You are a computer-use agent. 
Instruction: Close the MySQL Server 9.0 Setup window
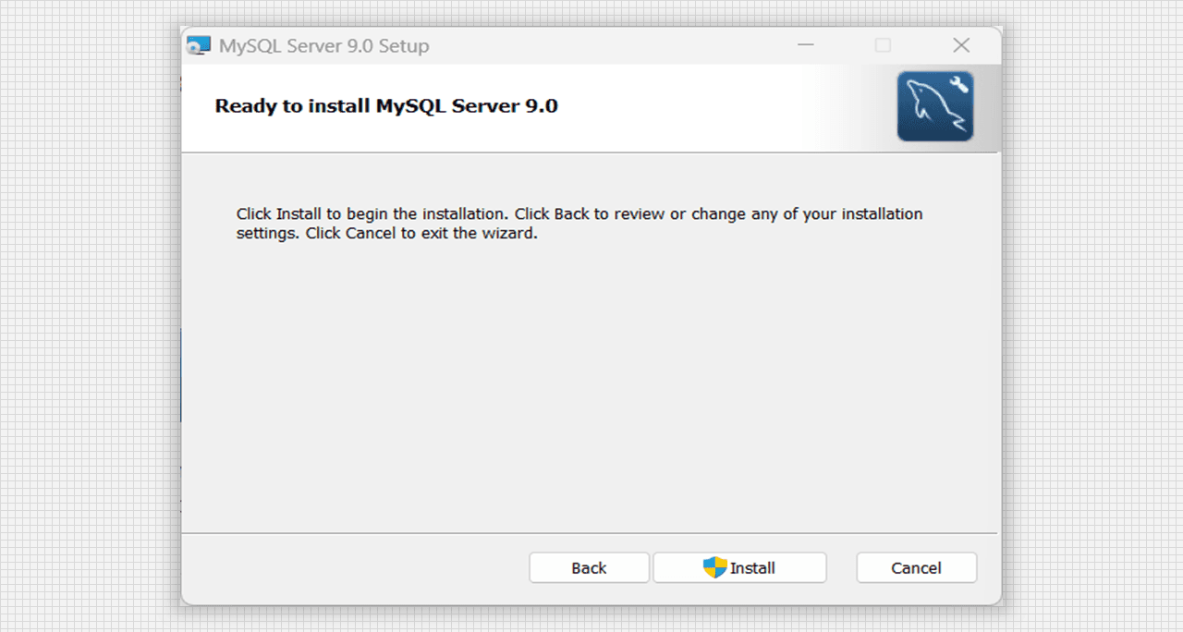961,45
